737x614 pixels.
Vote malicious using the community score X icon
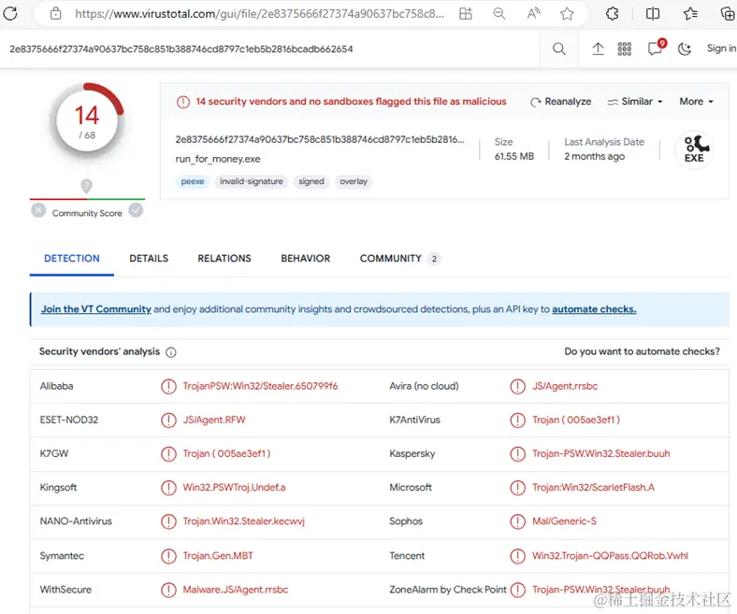pyautogui.click(x=38, y=210)
